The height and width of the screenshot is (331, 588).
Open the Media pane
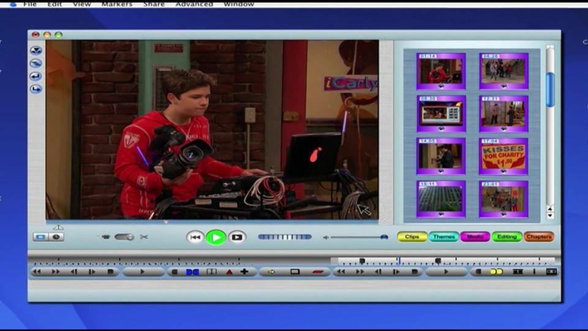[475, 237]
